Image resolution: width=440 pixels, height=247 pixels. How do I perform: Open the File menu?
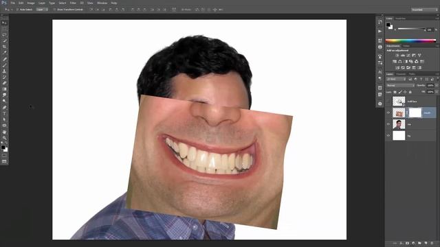click(x=12, y=3)
